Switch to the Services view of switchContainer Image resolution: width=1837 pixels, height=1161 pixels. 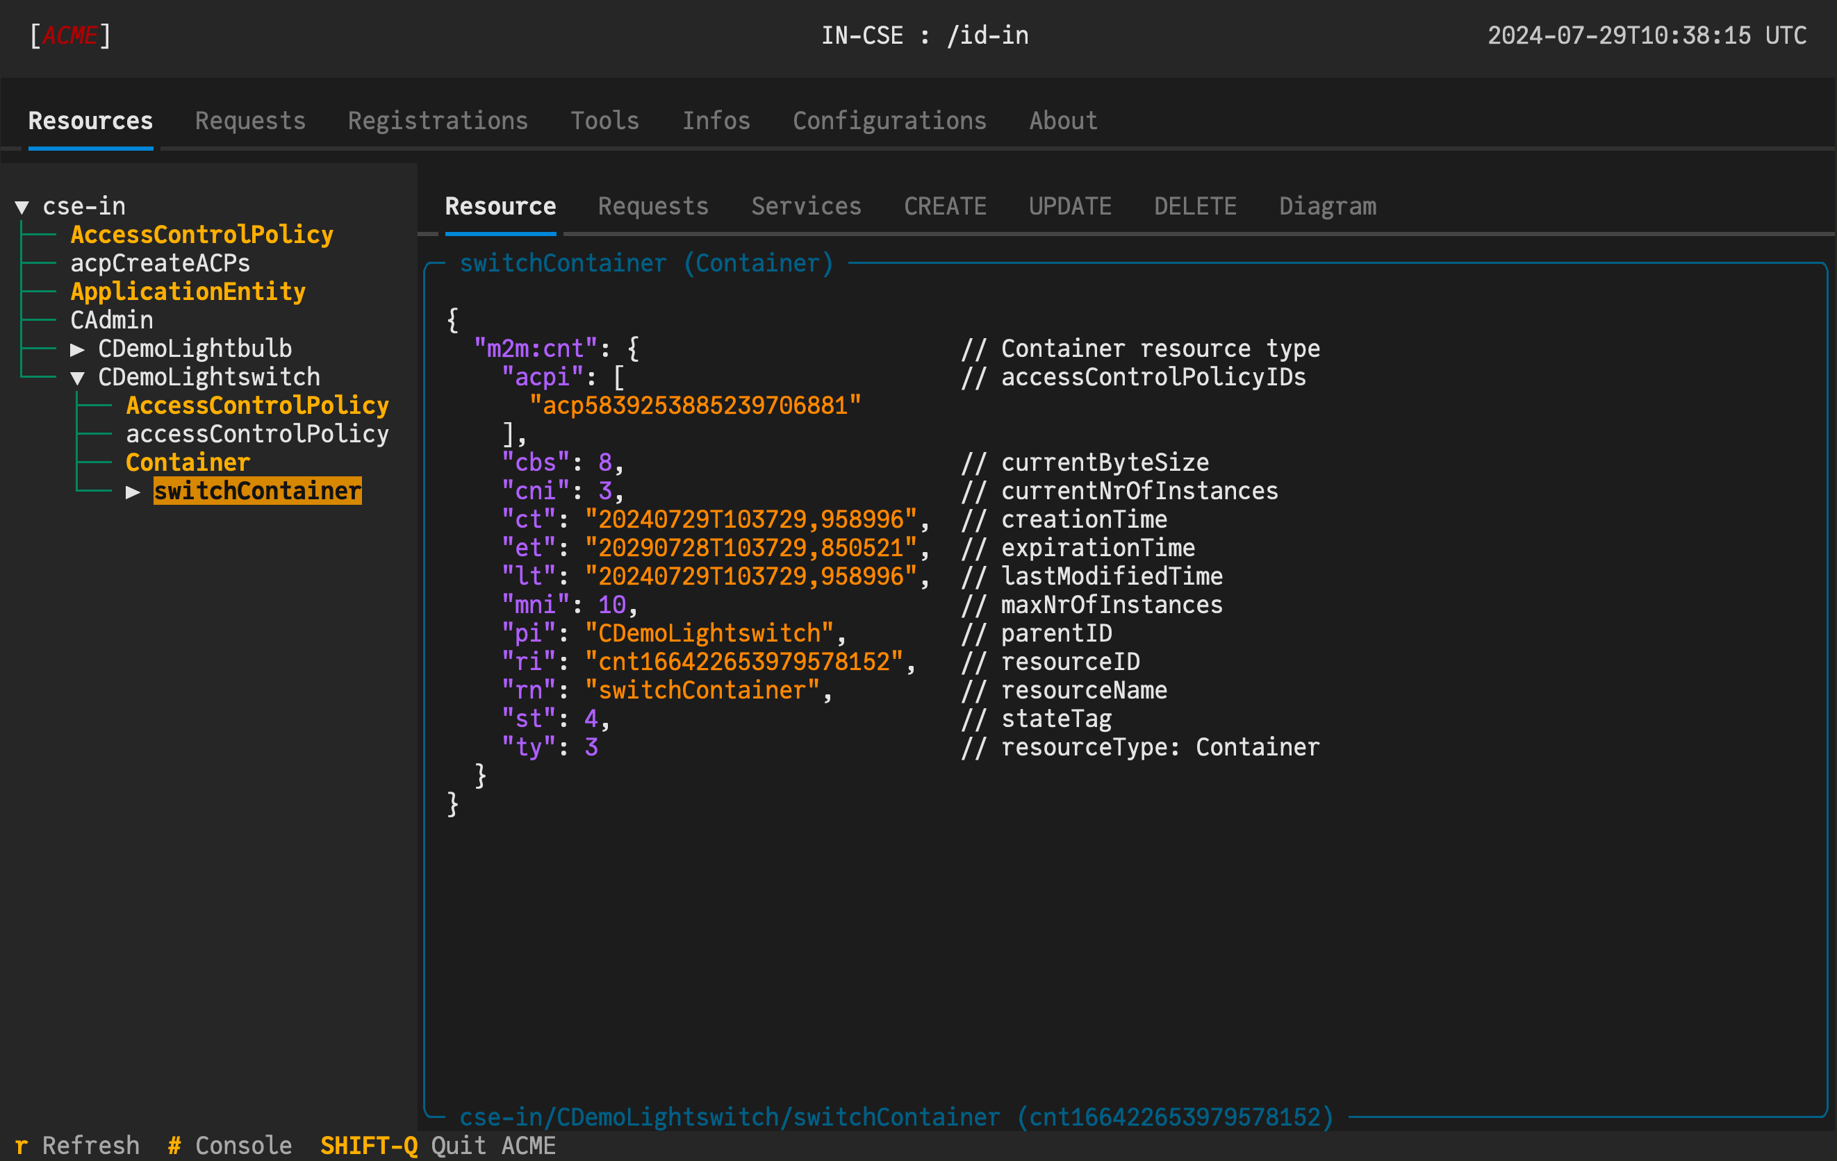click(x=807, y=206)
